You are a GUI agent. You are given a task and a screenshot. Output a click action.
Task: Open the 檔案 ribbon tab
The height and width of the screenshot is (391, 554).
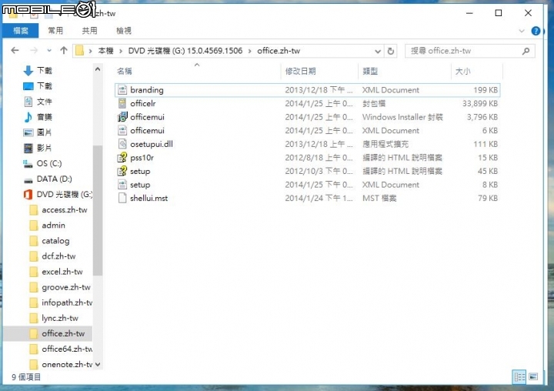tap(21, 31)
